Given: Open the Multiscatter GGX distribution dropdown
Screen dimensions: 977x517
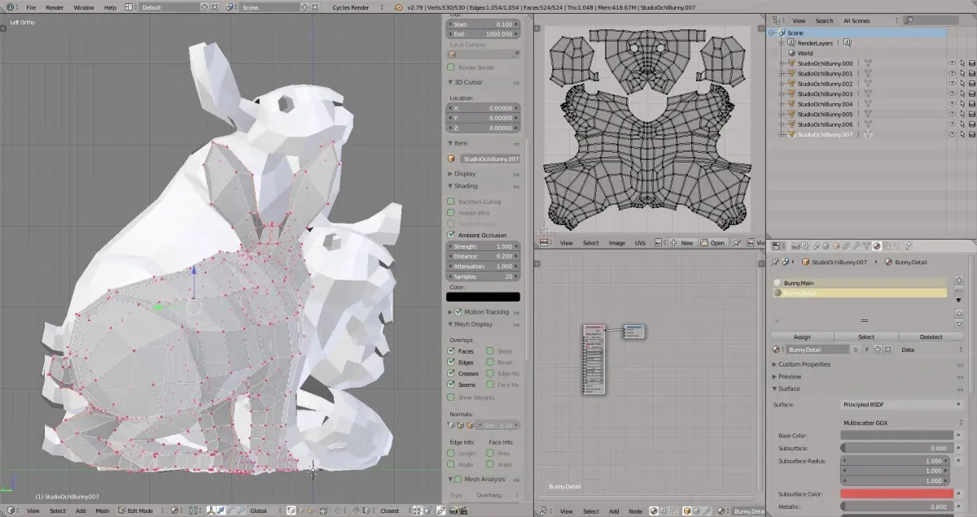Looking at the screenshot, I should (900, 423).
